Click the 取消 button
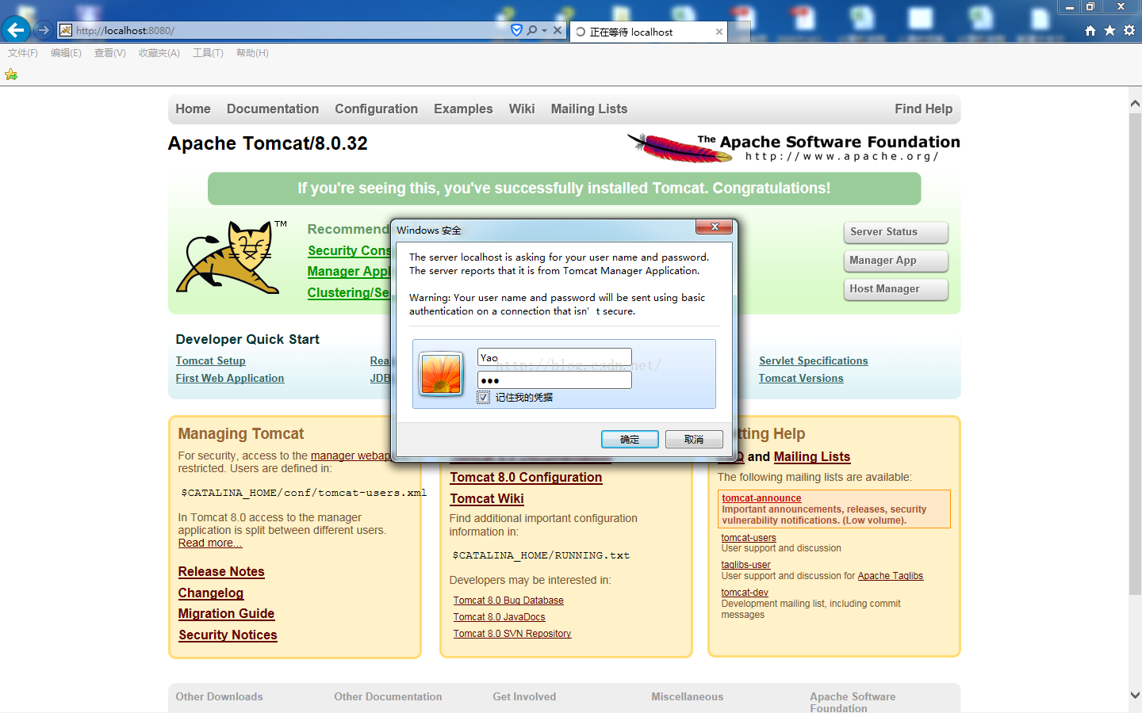Screen dimensions: 1142x713 tap(694, 439)
